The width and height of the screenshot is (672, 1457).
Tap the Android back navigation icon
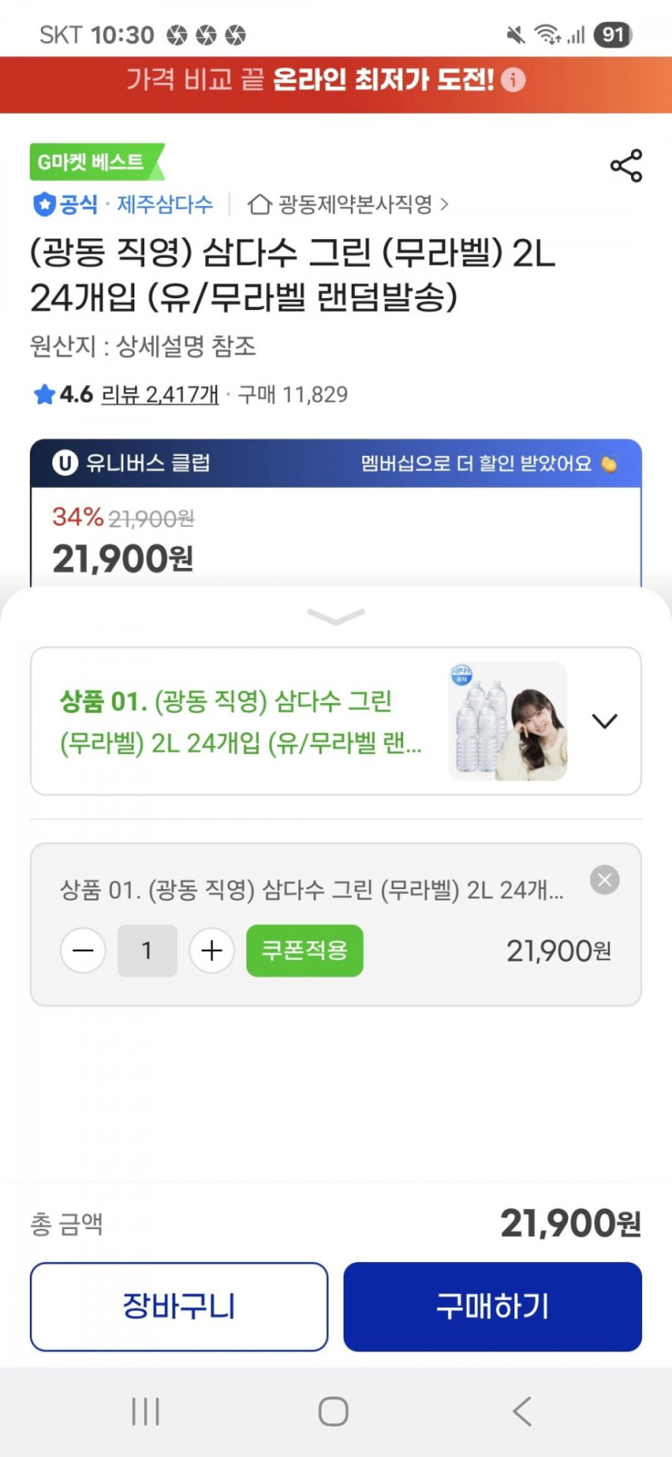click(522, 1412)
